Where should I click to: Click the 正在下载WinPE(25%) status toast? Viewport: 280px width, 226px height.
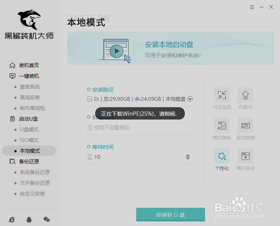click(140, 113)
